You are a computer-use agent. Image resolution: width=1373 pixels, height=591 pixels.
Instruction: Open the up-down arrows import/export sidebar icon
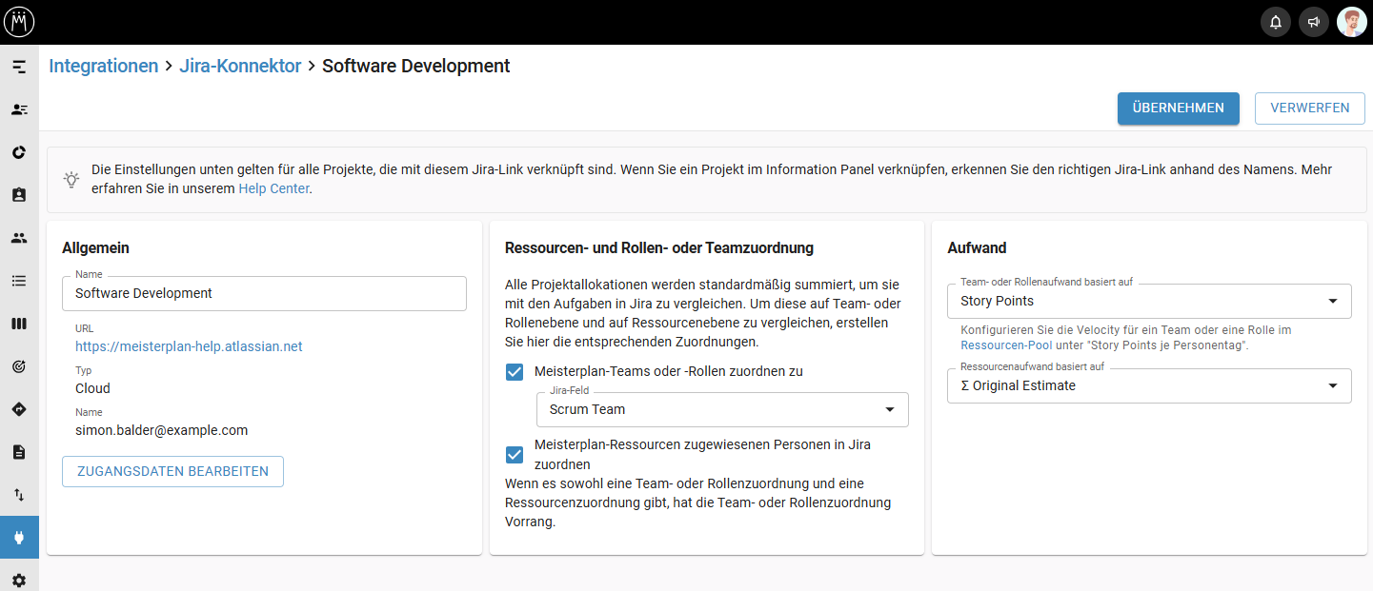[19, 495]
